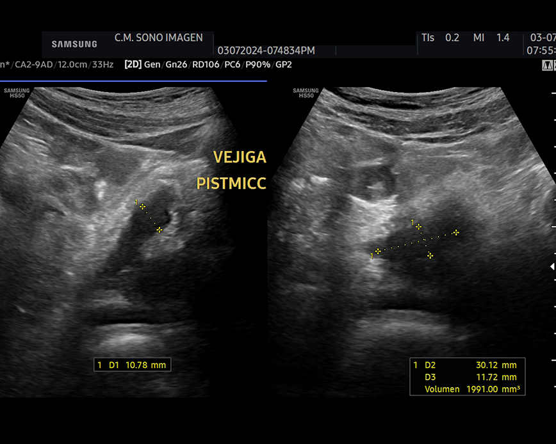Click the leftmost caliper marker in right image
Screen dimensions: 556x444
(x=378, y=251)
